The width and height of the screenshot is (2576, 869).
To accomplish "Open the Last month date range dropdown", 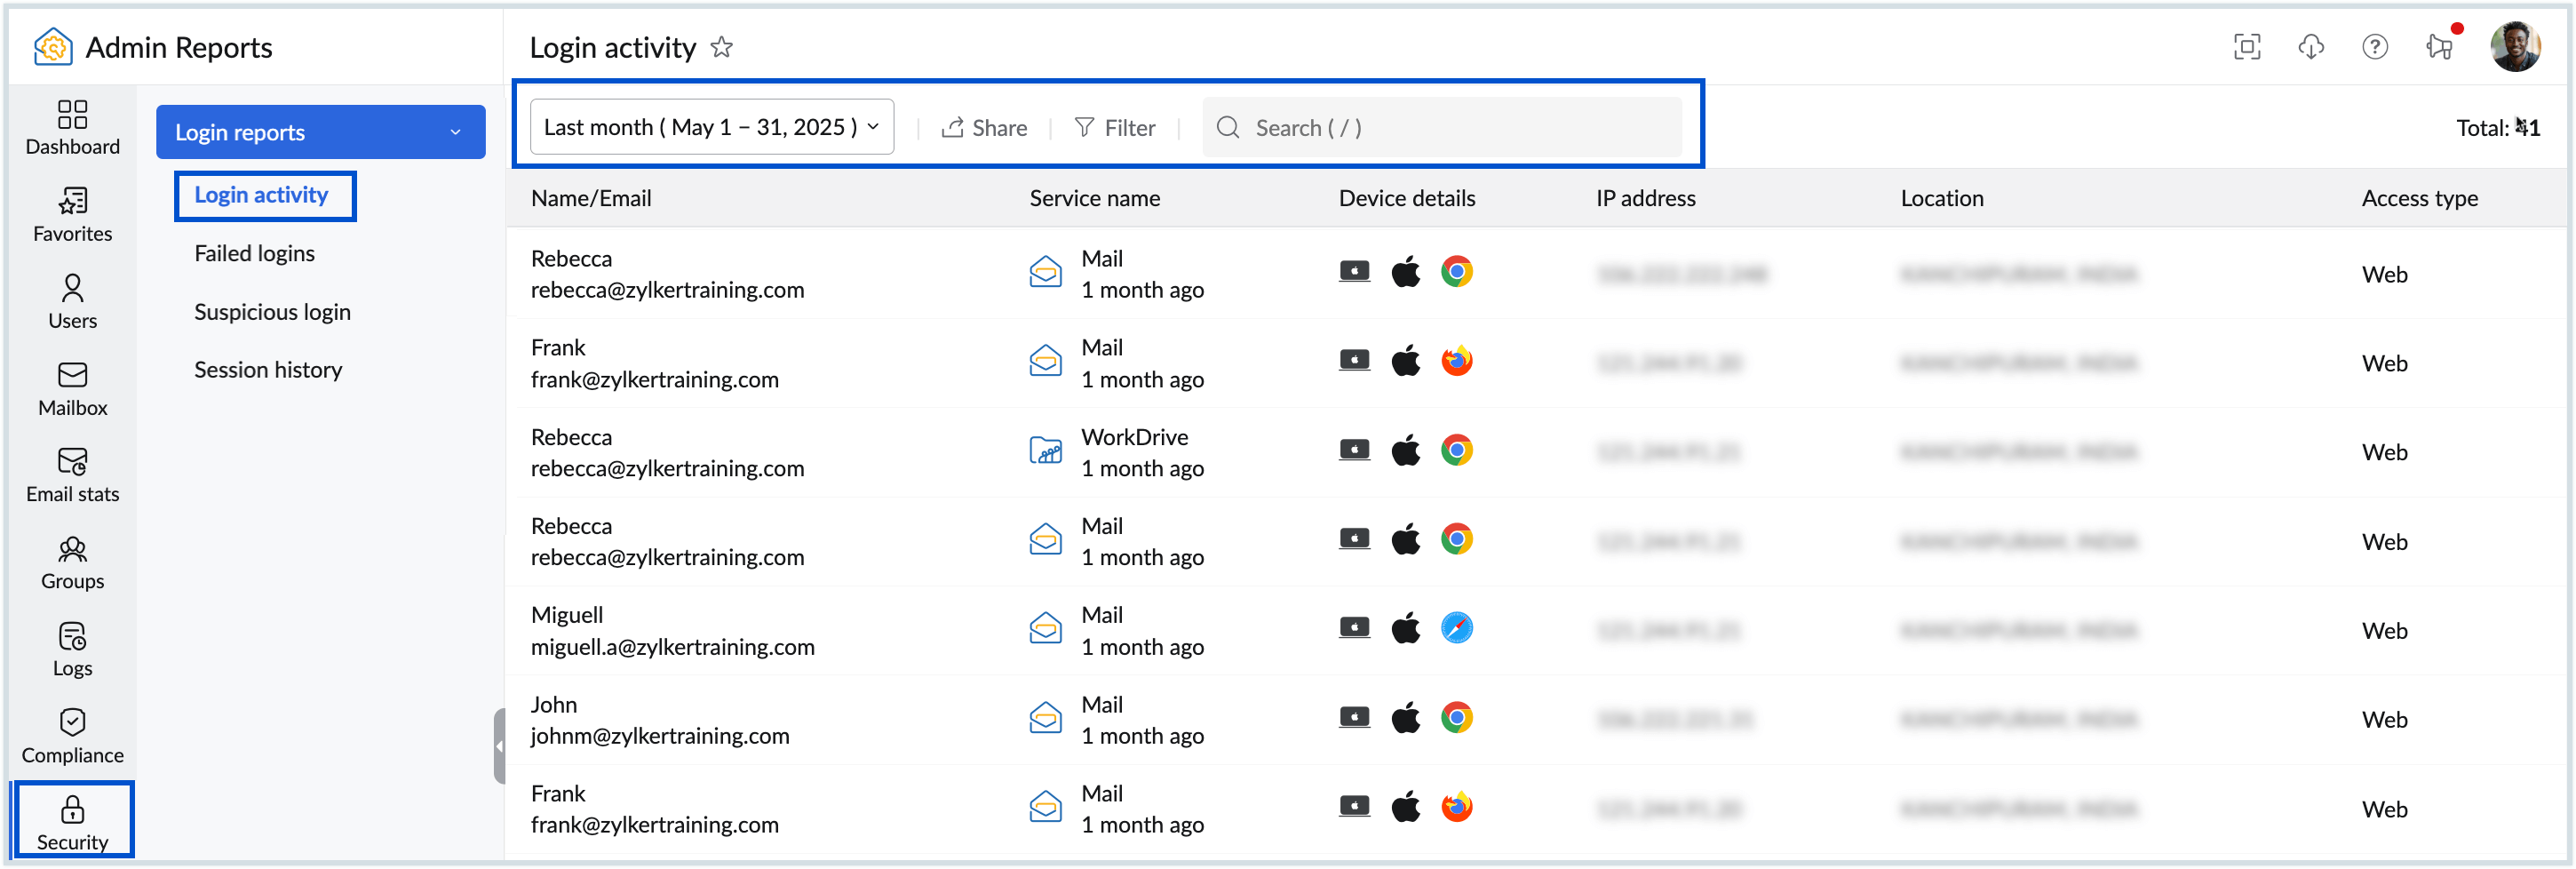I will (711, 127).
